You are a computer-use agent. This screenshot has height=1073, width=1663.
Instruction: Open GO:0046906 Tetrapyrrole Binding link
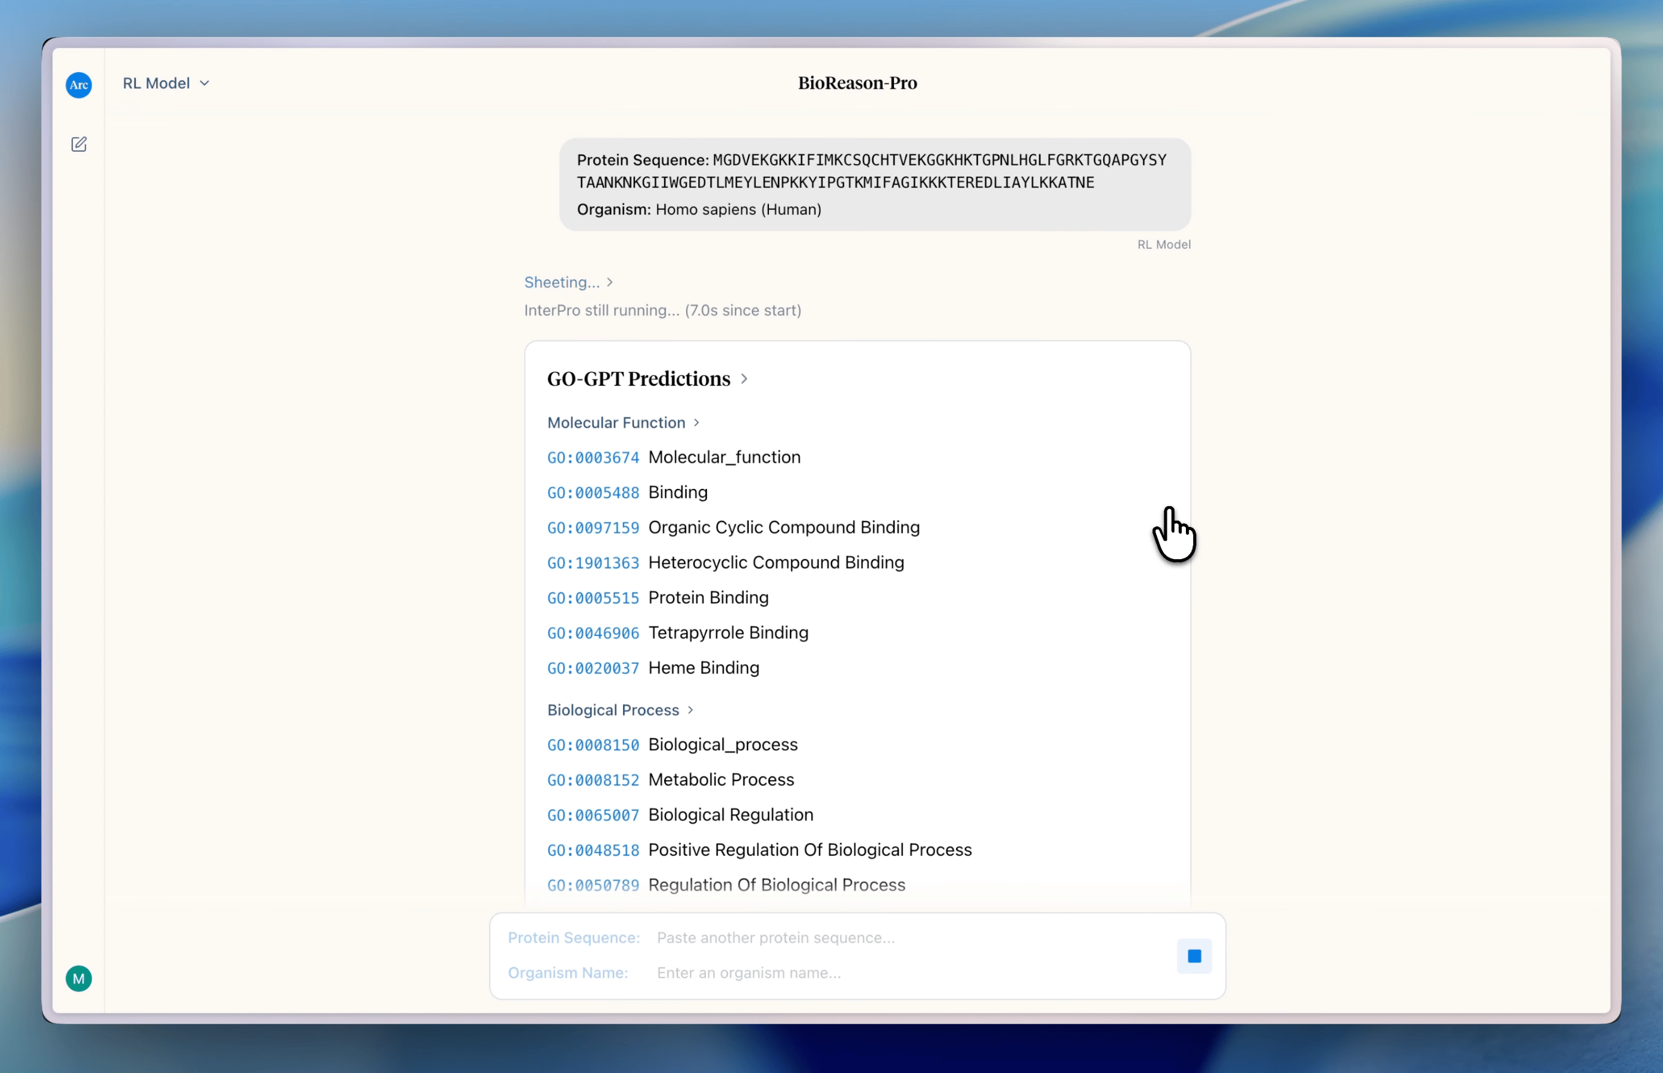(x=593, y=632)
